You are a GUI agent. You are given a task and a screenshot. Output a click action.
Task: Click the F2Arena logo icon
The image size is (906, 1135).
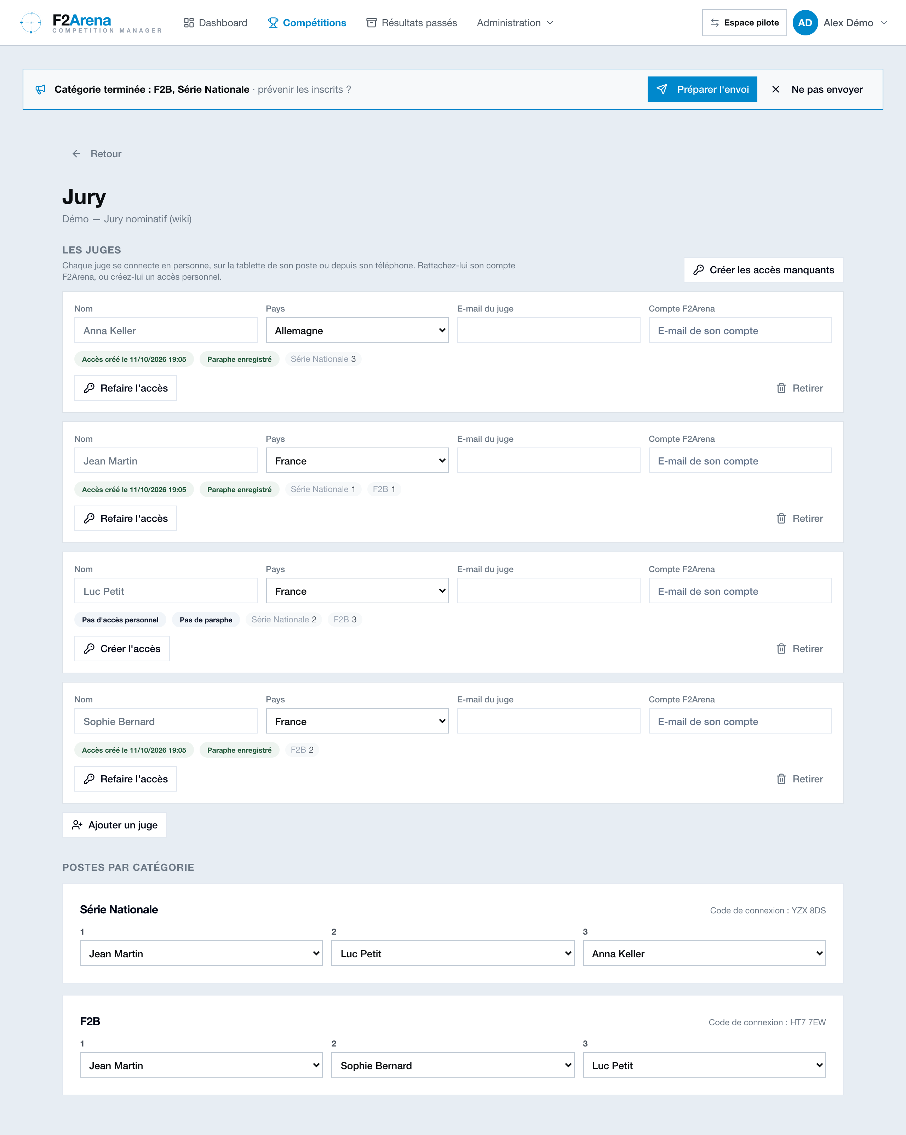tap(30, 23)
